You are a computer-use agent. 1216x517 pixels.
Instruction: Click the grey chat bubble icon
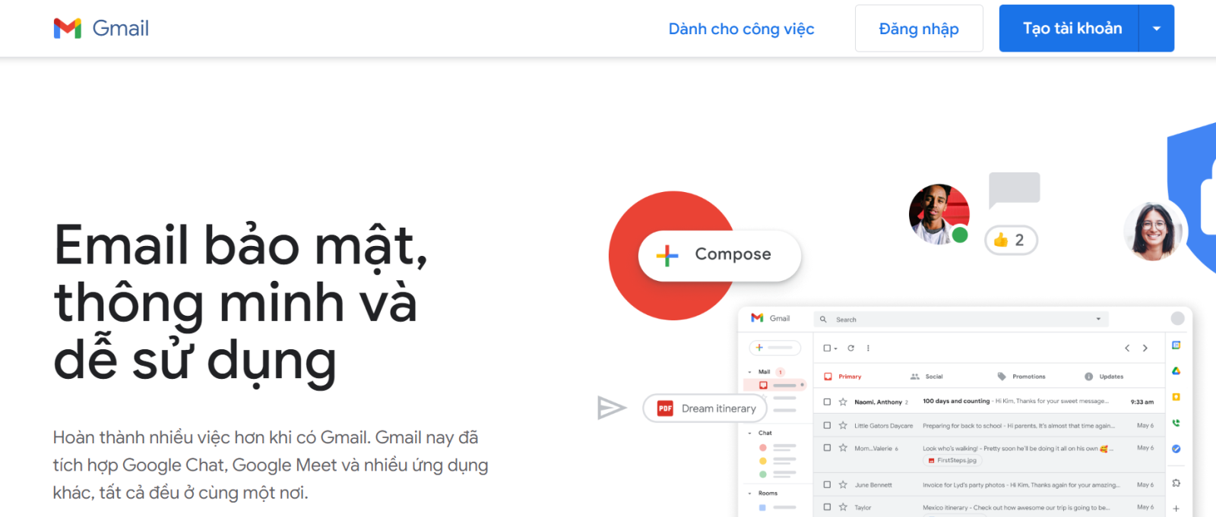(1014, 190)
